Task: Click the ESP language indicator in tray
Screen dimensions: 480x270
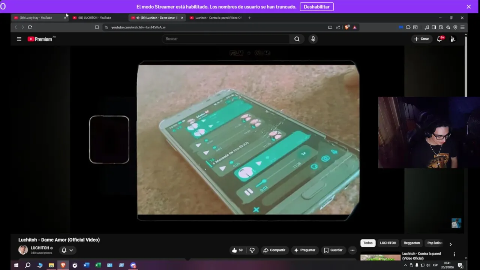Action: 435,265
